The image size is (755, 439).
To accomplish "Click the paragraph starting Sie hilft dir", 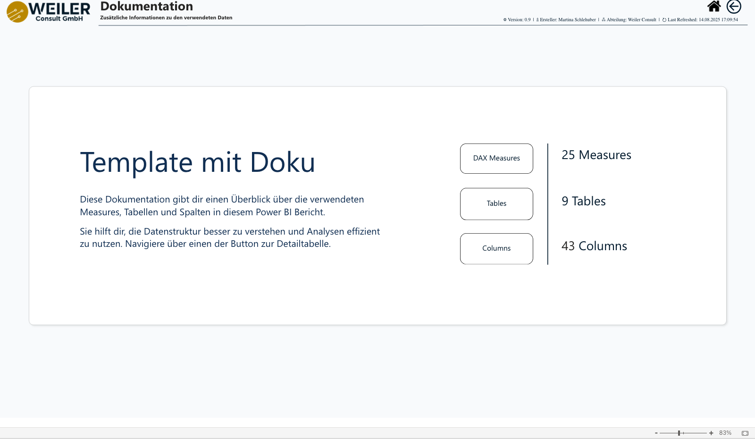I will click(x=230, y=237).
